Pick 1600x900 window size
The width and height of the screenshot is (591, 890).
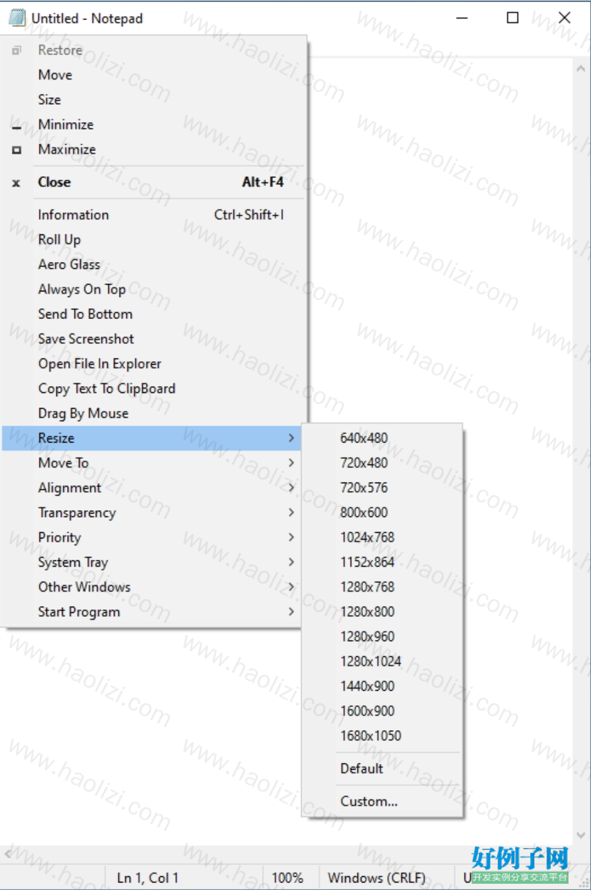point(383,711)
